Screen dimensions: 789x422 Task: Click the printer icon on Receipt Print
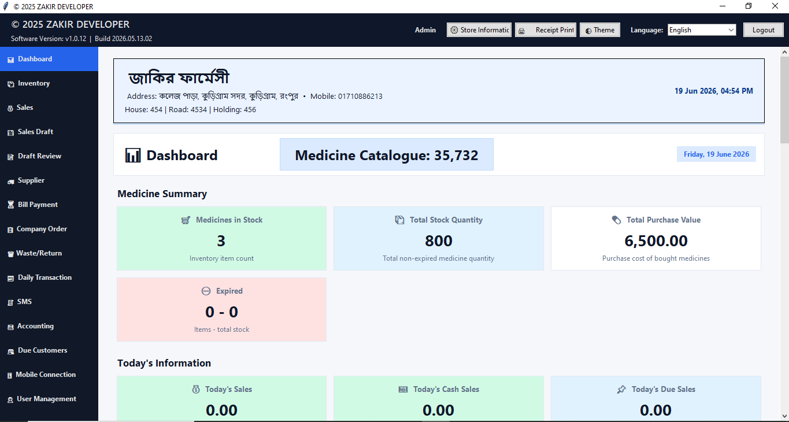pos(521,31)
